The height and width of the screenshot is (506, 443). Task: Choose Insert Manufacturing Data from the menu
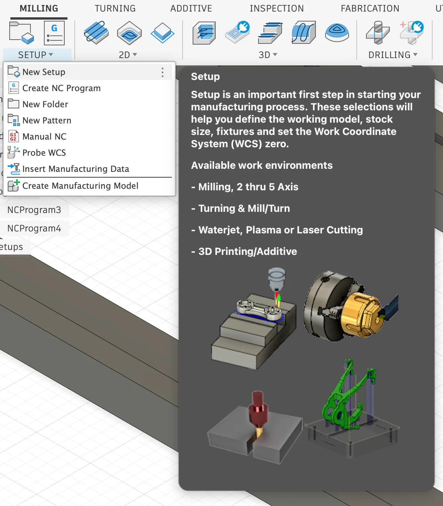pos(76,169)
